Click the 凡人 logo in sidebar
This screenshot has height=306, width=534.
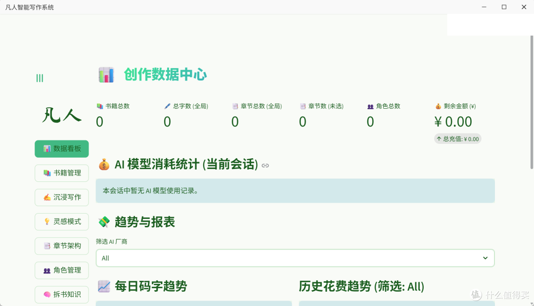(x=62, y=115)
